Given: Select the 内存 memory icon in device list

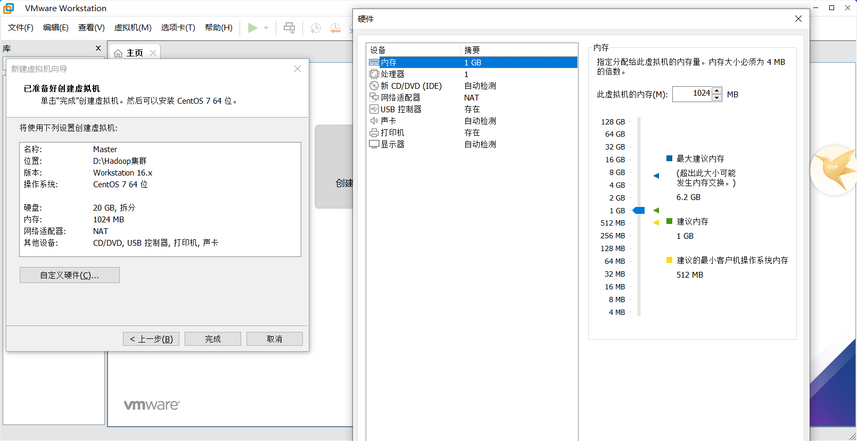Looking at the screenshot, I should point(374,62).
